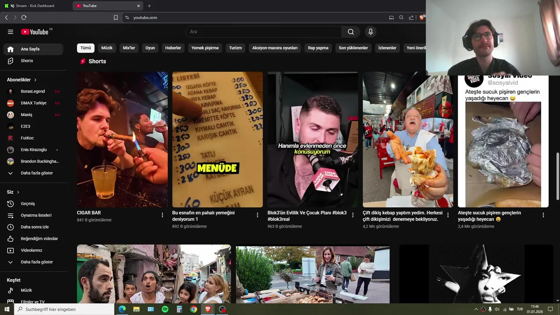Open options menu for 'Çift dikiş kebap' short
This screenshot has height=315, width=560.
(448, 215)
